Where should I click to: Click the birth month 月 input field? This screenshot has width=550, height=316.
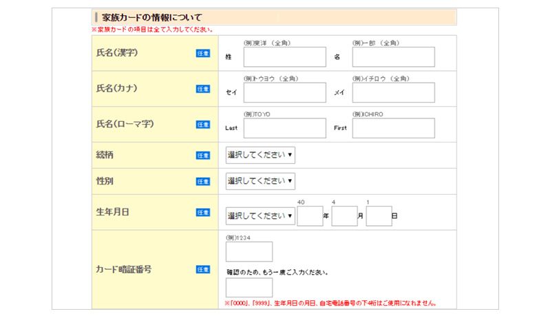point(344,216)
